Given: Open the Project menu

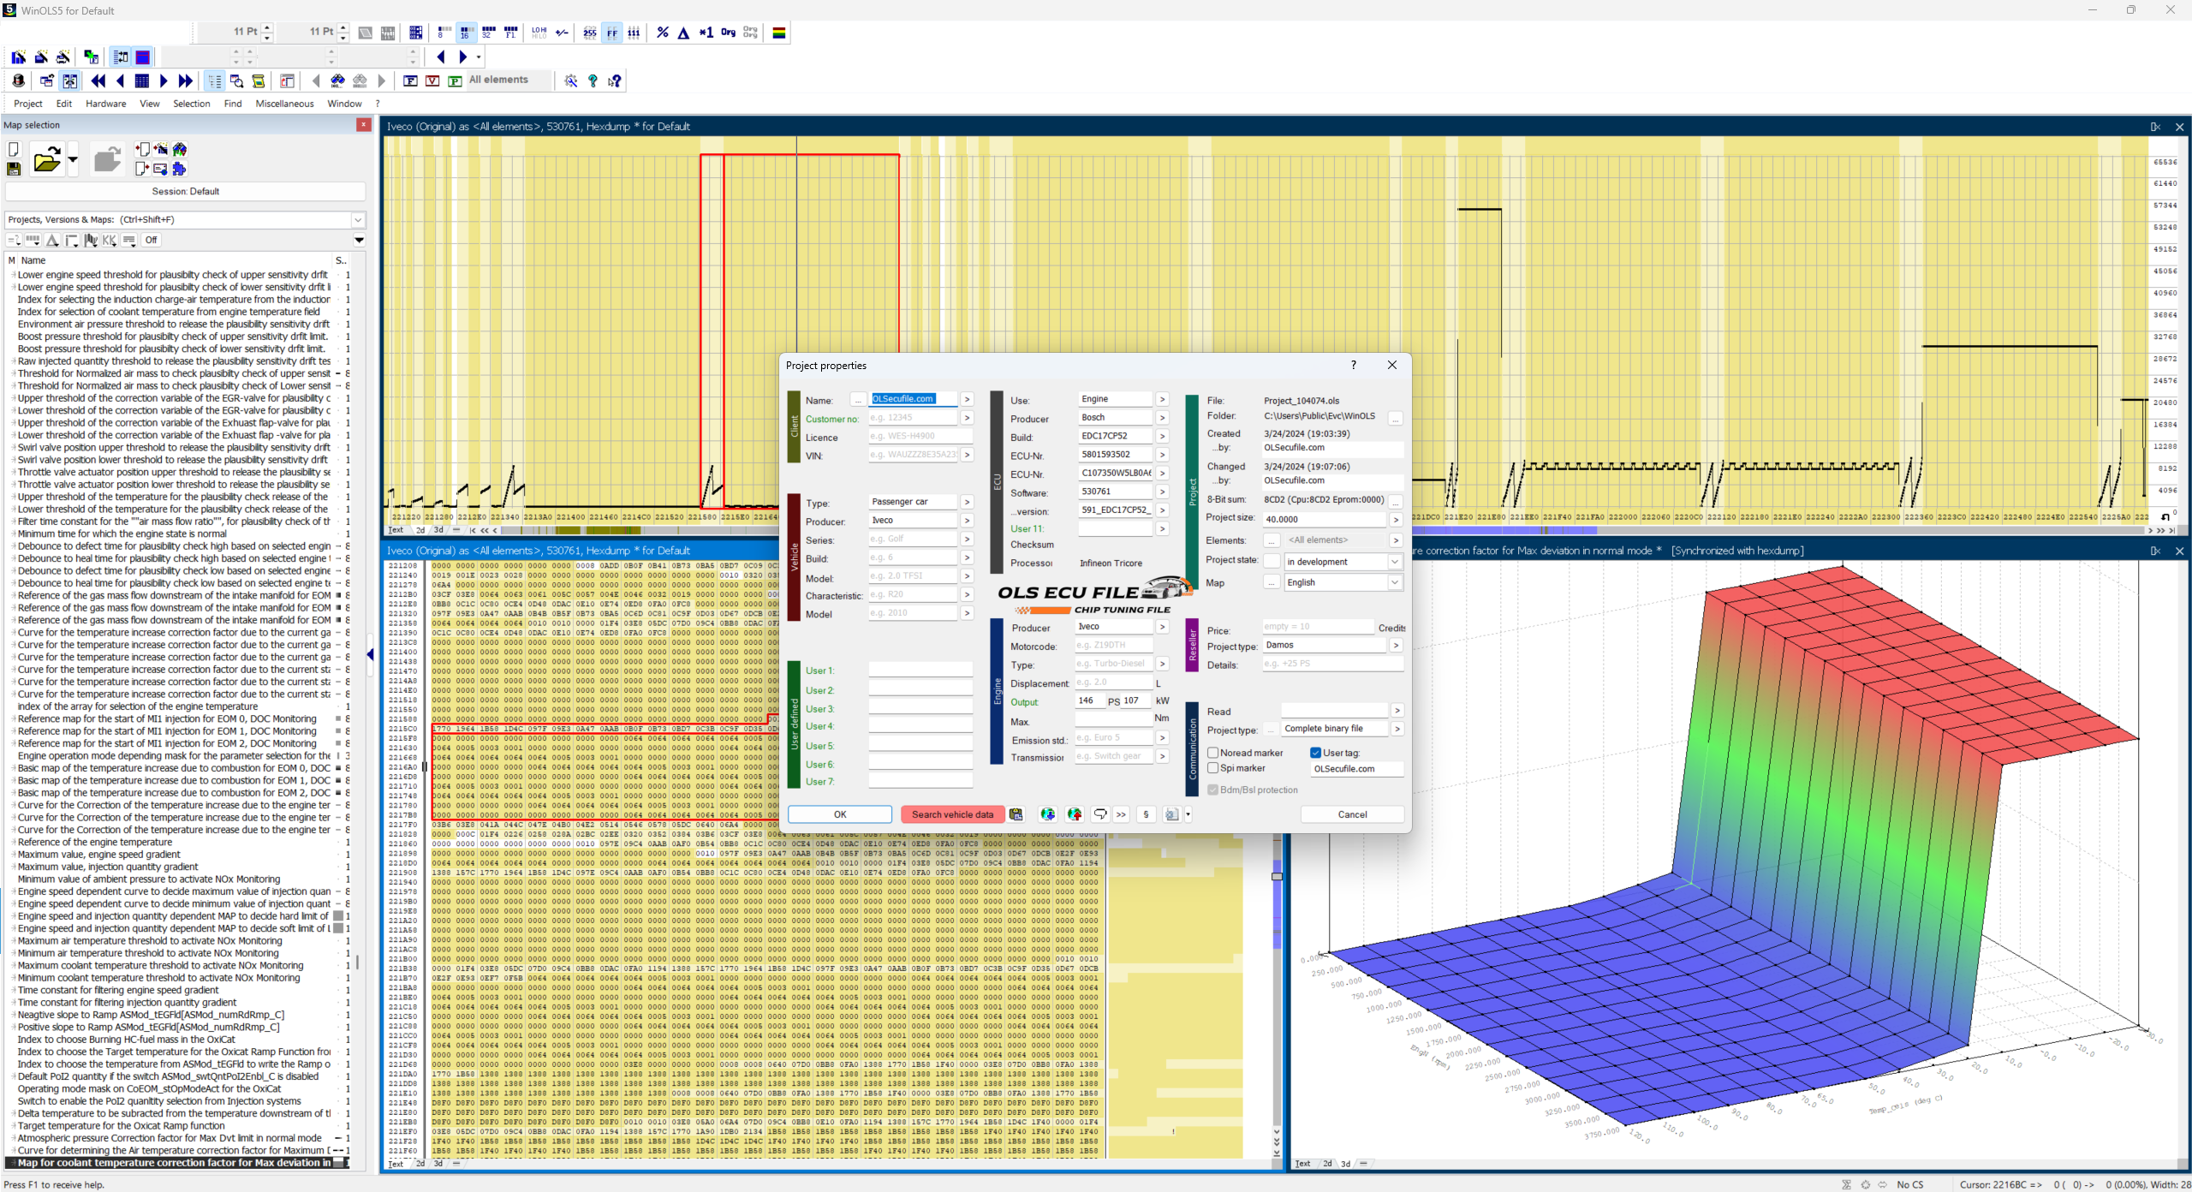Looking at the screenshot, I should (x=28, y=104).
